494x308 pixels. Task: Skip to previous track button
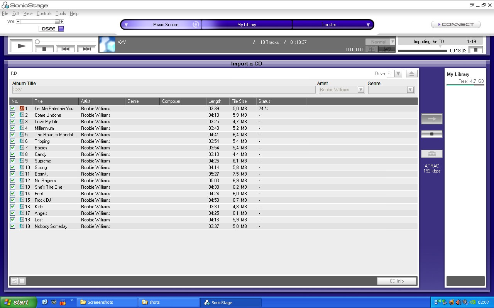[x=65, y=49]
